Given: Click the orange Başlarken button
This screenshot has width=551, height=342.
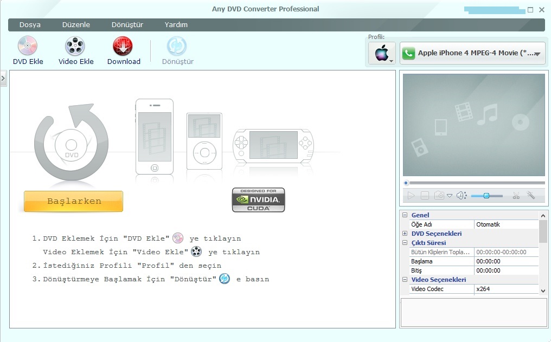Looking at the screenshot, I should (74, 201).
